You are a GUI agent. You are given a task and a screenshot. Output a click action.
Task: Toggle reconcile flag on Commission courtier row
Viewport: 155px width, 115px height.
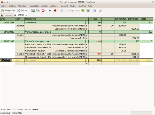(x=87, y=51)
